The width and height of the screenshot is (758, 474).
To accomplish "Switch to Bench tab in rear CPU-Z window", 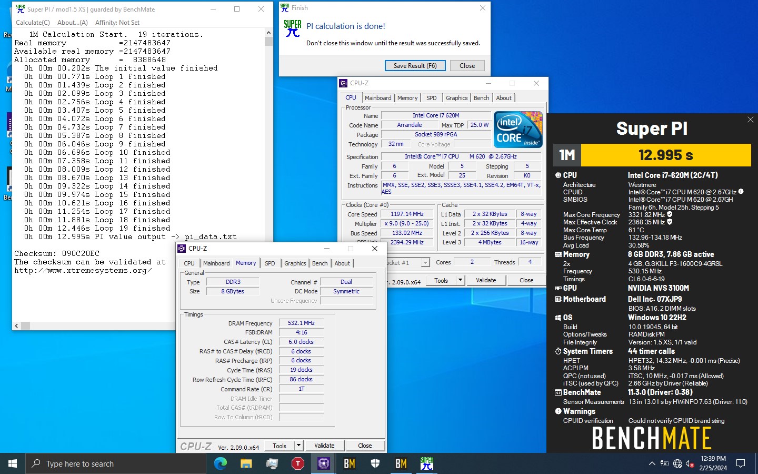I will 481,98.
